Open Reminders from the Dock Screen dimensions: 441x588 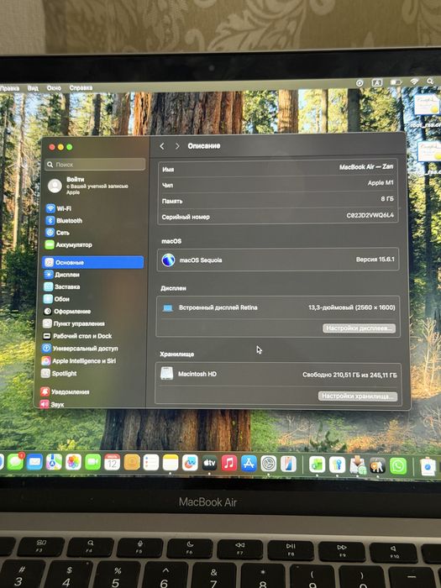pos(150,462)
